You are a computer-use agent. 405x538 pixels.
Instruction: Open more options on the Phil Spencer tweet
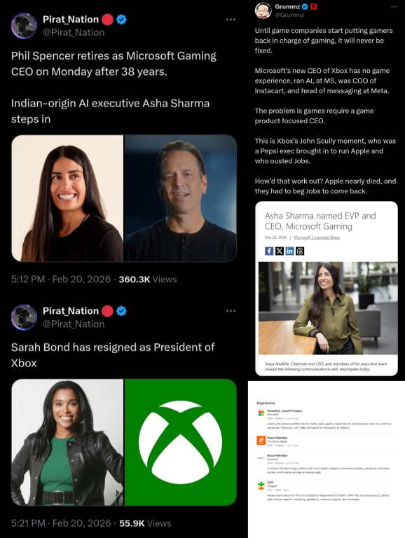pos(231,20)
